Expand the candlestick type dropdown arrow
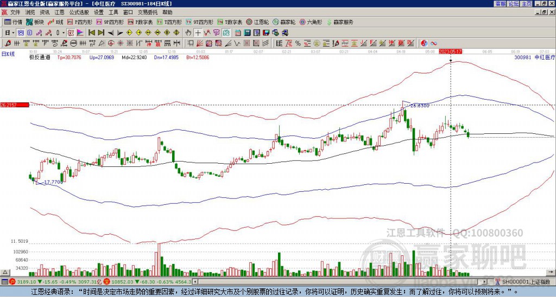Screen dimensions: 556x297 point(63,33)
